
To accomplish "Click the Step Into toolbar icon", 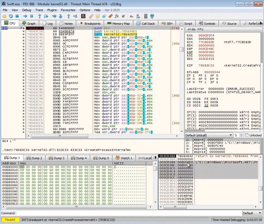I will tap(39, 16).
